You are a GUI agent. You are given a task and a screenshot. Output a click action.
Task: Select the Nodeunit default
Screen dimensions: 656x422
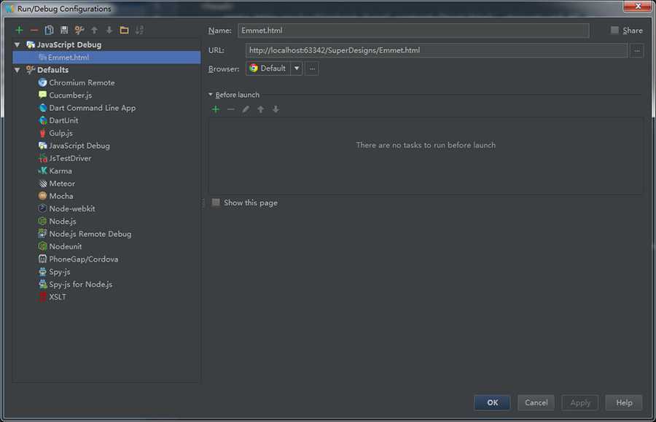click(60, 246)
